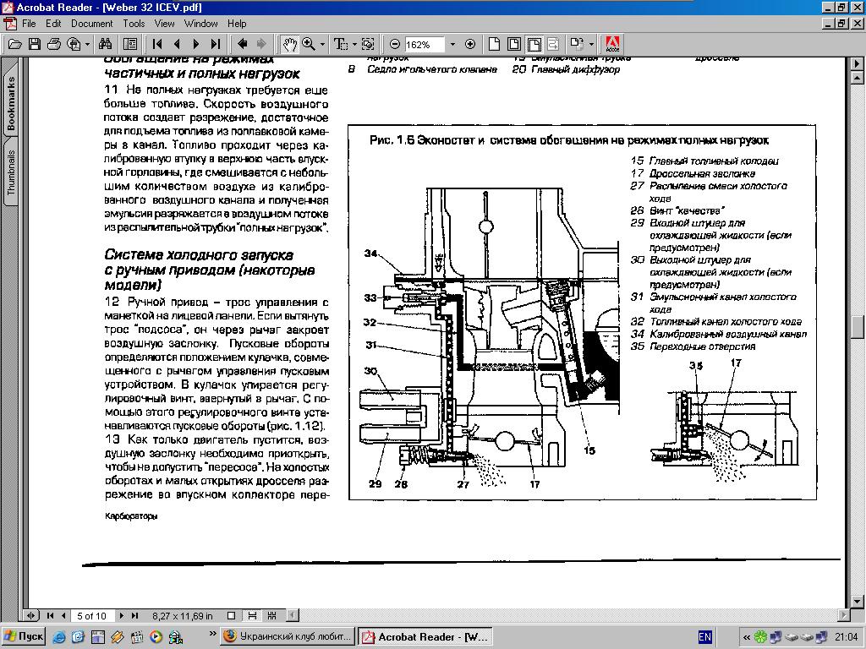Viewport: 866px width, 649px height.
Task: Click the page number field showing 5 of 10
Action: 92,616
